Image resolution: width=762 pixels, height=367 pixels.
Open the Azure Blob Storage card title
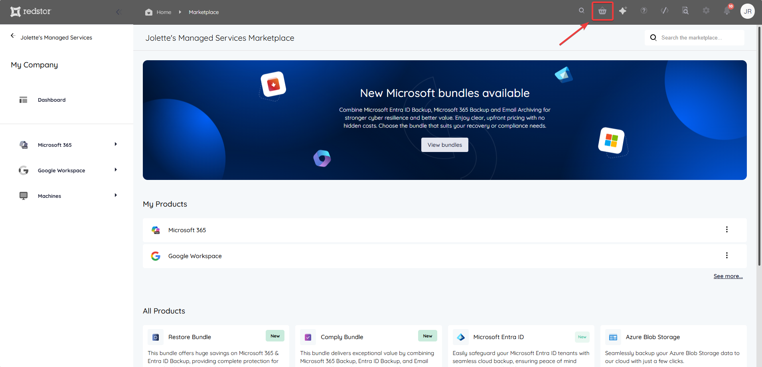tap(653, 337)
